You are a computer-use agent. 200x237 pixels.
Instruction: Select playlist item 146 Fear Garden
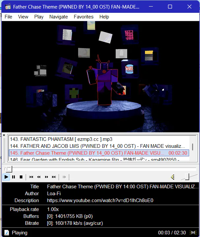[99, 159]
